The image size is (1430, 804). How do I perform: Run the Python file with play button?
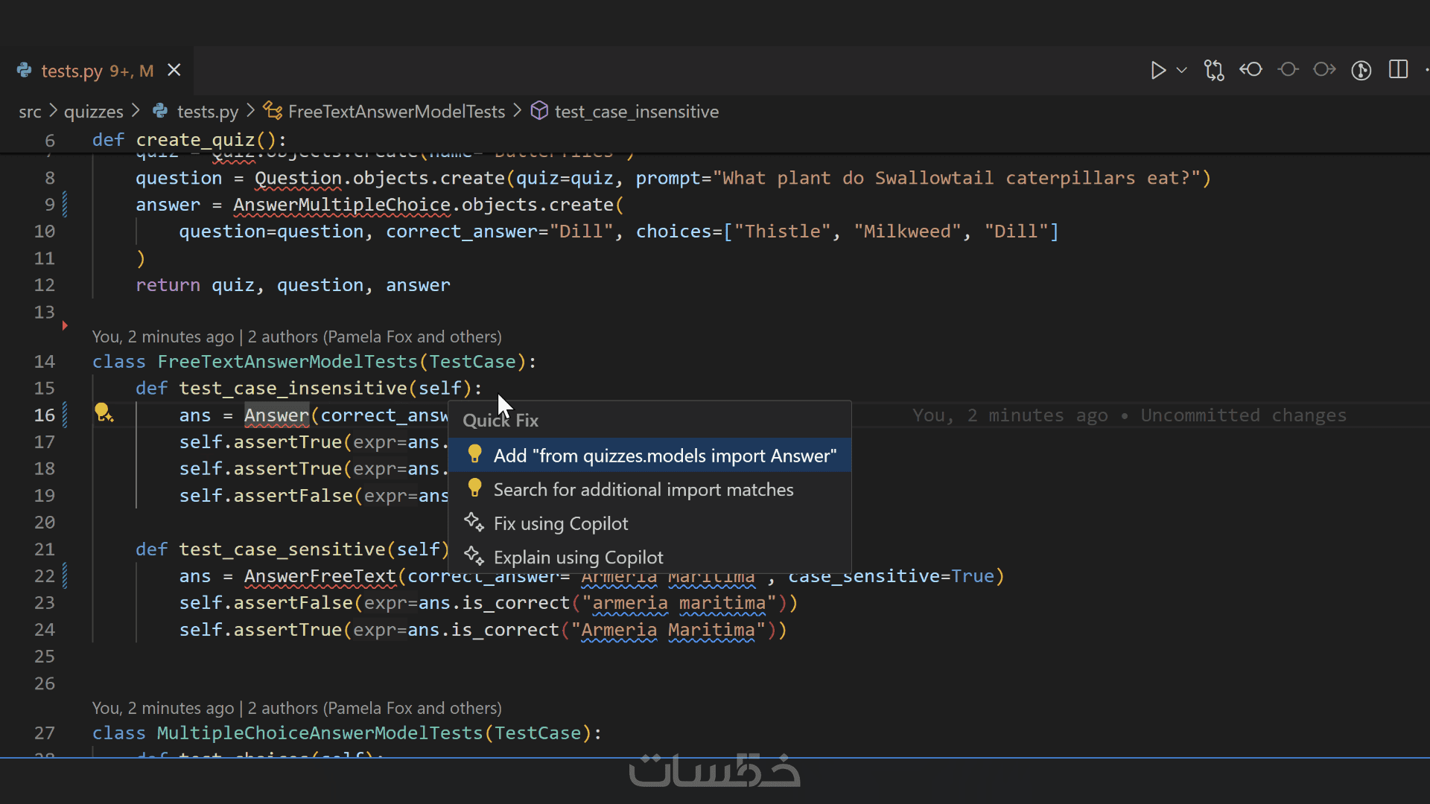click(x=1157, y=70)
